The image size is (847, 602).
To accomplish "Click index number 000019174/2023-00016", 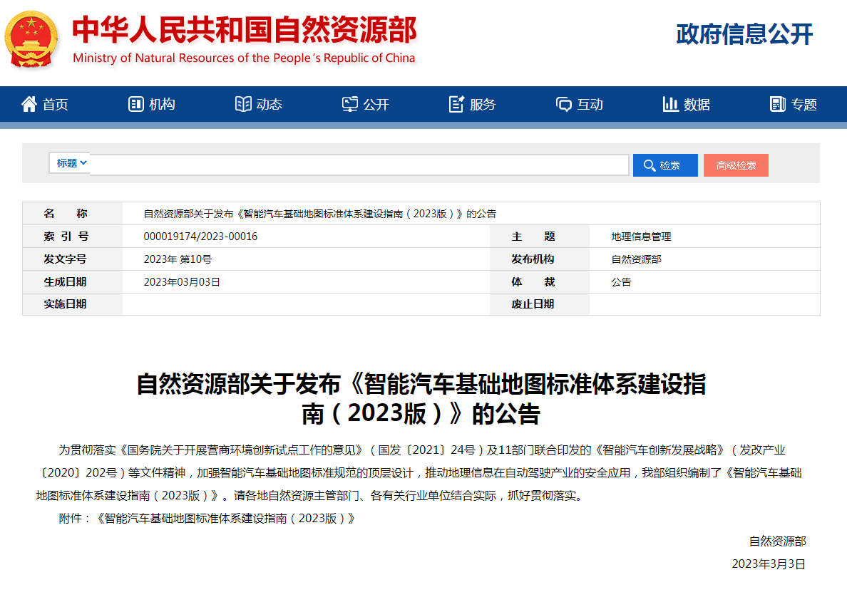I will coord(200,237).
